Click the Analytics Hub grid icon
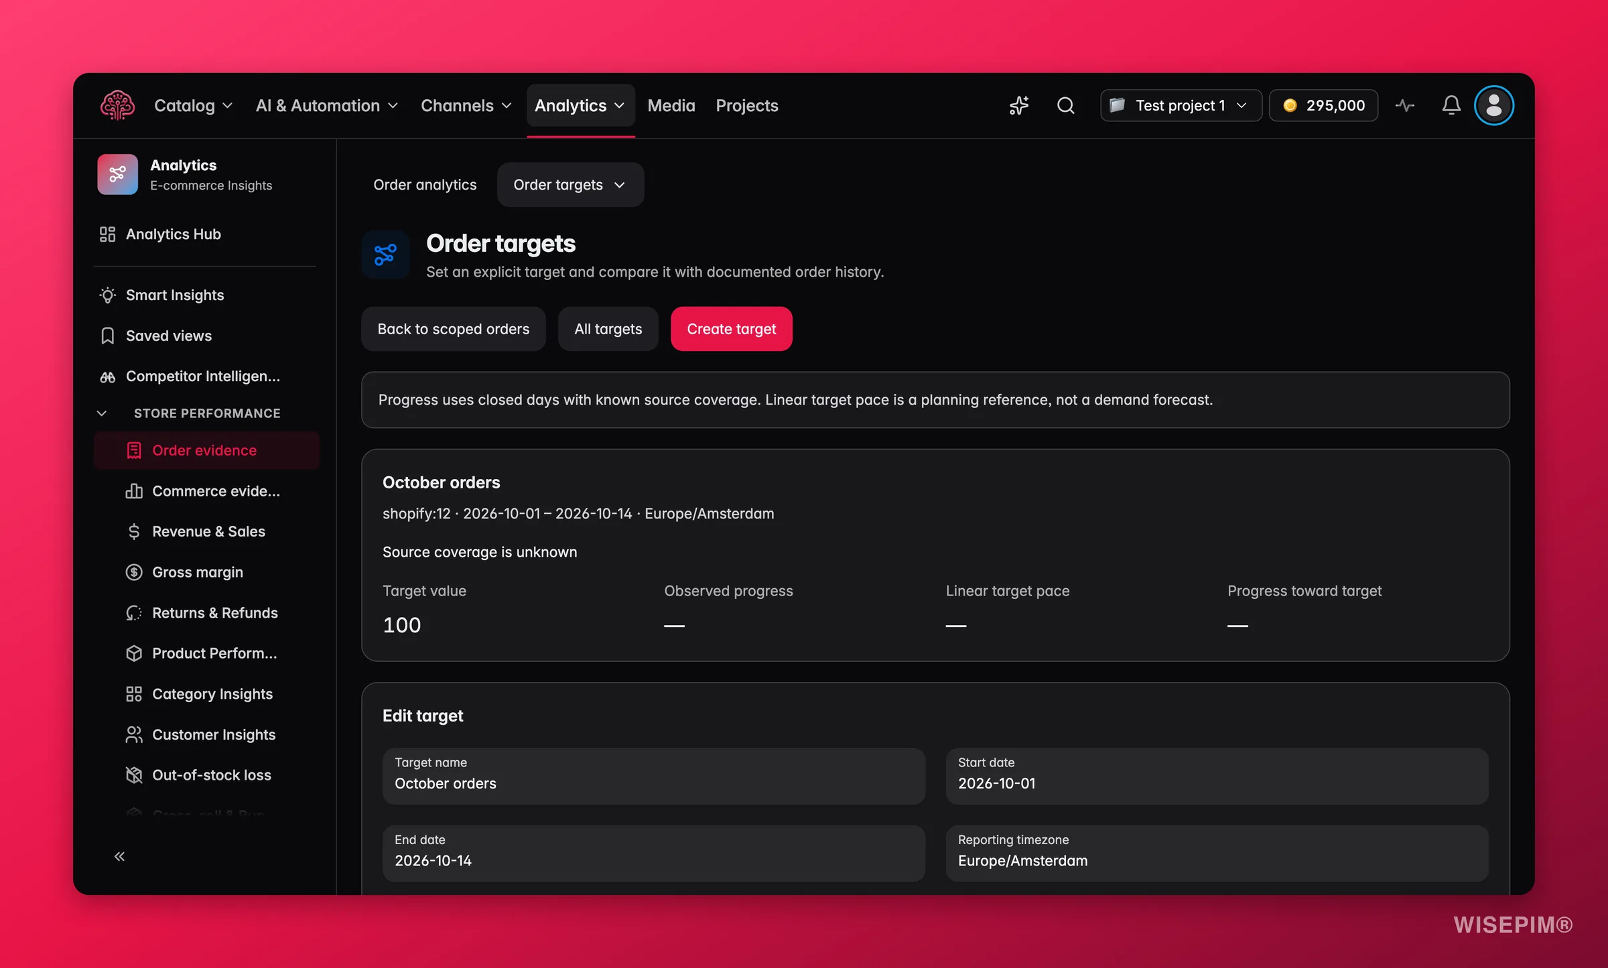Screen dimensions: 1608x968 click(107, 234)
